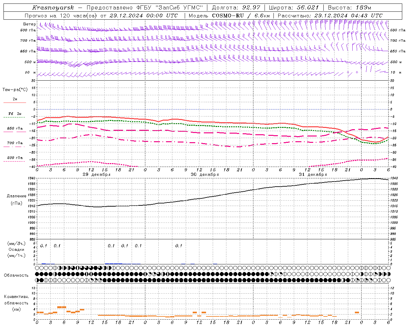Click the COSMO-RU model name in header
Image resolution: width=407 pixels, height=325 pixels.
coord(228,16)
